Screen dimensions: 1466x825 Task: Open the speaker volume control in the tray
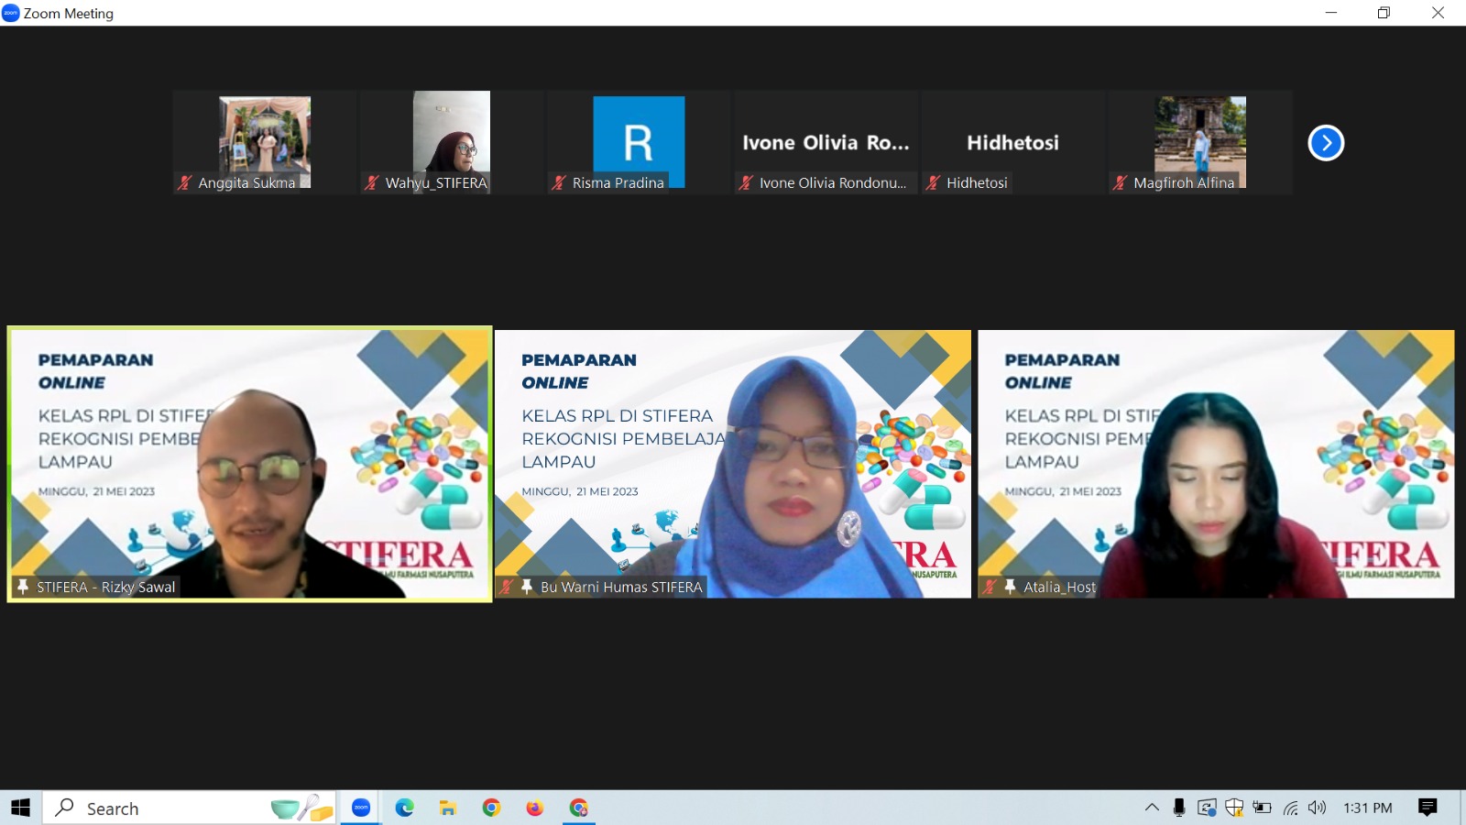[1317, 808]
